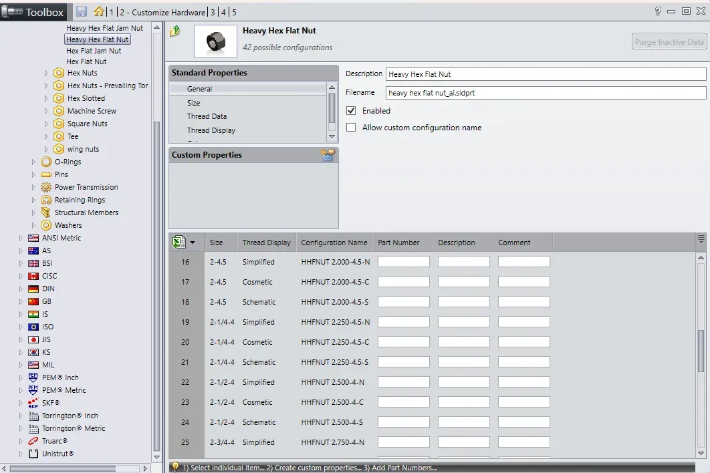Select Thread Data in Standard Properties
710x473 pixels.
(207, 116)
